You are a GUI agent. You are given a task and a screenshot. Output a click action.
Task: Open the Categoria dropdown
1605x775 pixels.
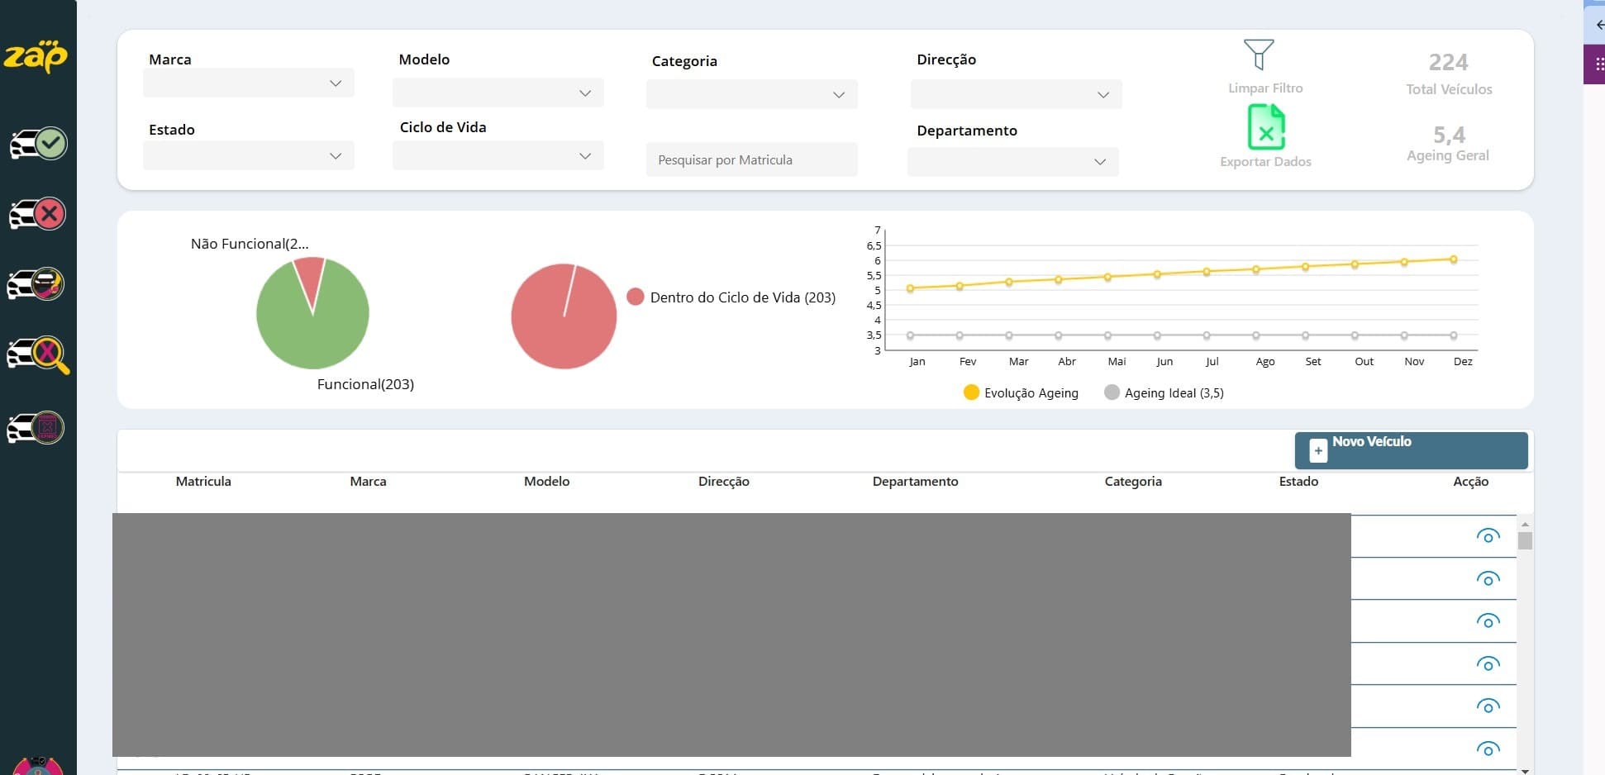[752, 94]
